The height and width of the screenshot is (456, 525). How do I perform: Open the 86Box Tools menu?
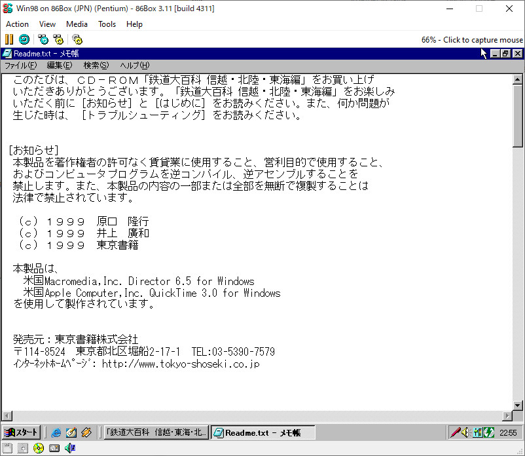pos(107,24)
